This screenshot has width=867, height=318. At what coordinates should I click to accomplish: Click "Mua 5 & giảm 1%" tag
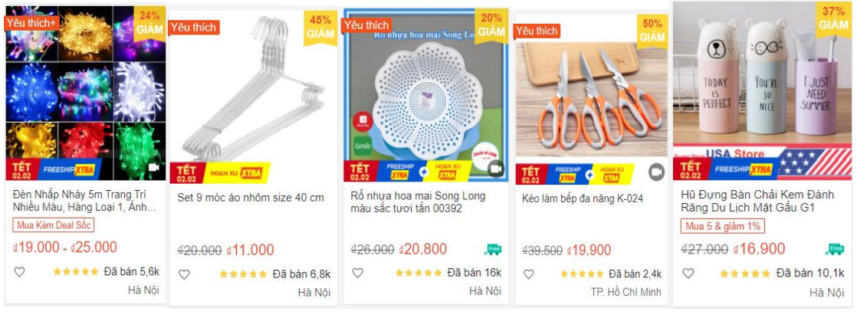pyautogui.click(x=722, y=226)
